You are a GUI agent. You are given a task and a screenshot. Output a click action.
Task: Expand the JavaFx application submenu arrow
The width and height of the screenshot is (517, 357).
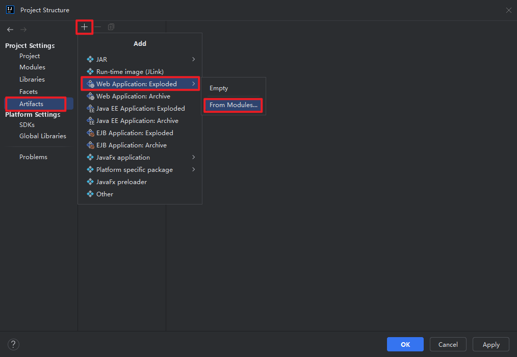pyautogui.click(x=194, y=158)
